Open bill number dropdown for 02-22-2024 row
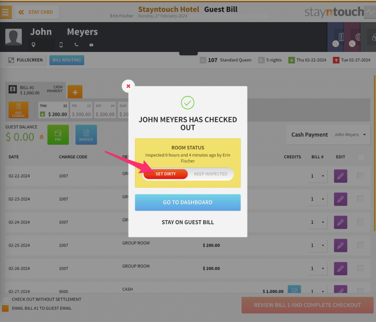376x322 pixels. [x=318, y=176]
